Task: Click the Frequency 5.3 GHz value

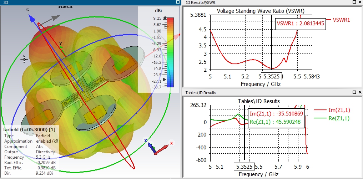Action: 43,157
